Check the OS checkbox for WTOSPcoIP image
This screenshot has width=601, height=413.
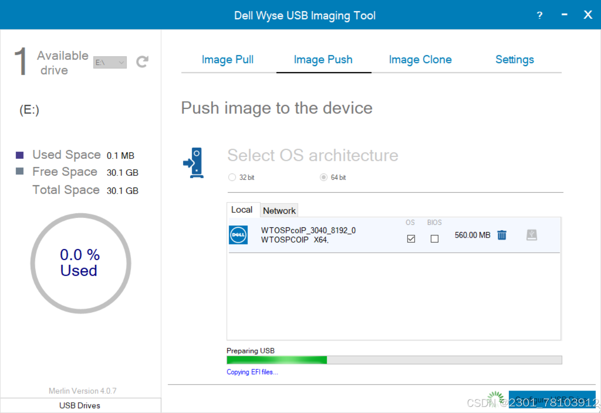[x=411, y=239]
